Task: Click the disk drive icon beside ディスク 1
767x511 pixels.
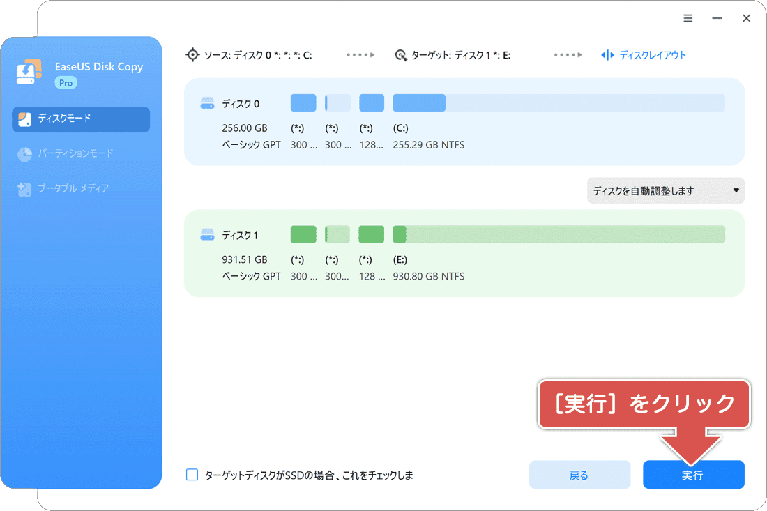Action: pyautogui.click(x=207, y=234)
